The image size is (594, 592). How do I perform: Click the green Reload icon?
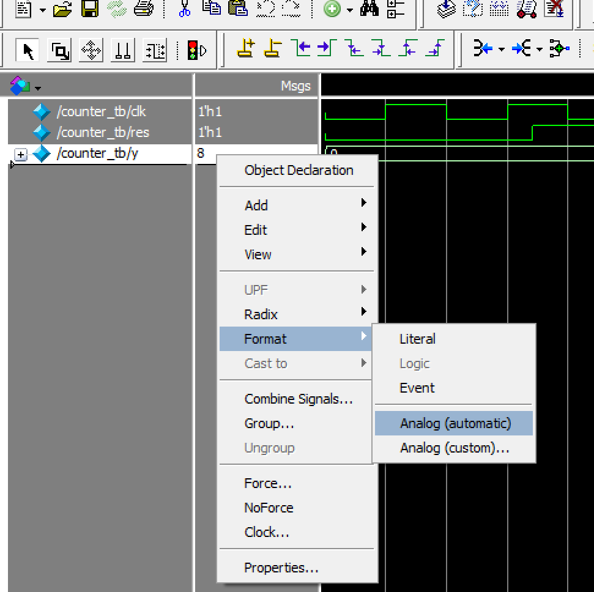click(117, 9)
